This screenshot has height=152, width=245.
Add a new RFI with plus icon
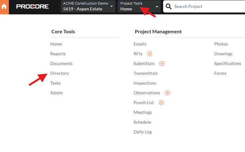click(149, 54)
